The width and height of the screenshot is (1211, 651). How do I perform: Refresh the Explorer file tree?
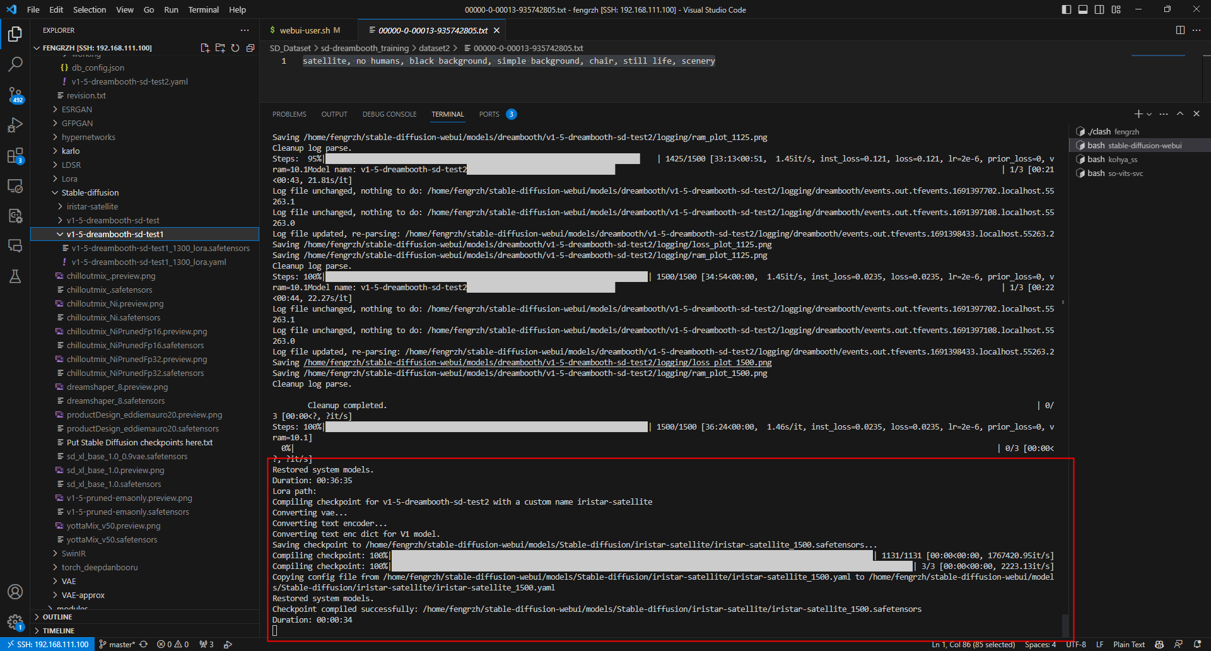235,47
